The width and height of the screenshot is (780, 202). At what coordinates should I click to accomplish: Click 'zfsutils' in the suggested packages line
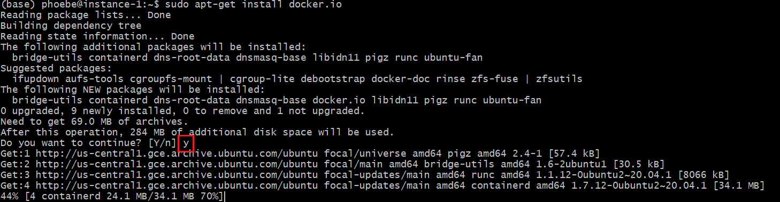click(559, 79)
